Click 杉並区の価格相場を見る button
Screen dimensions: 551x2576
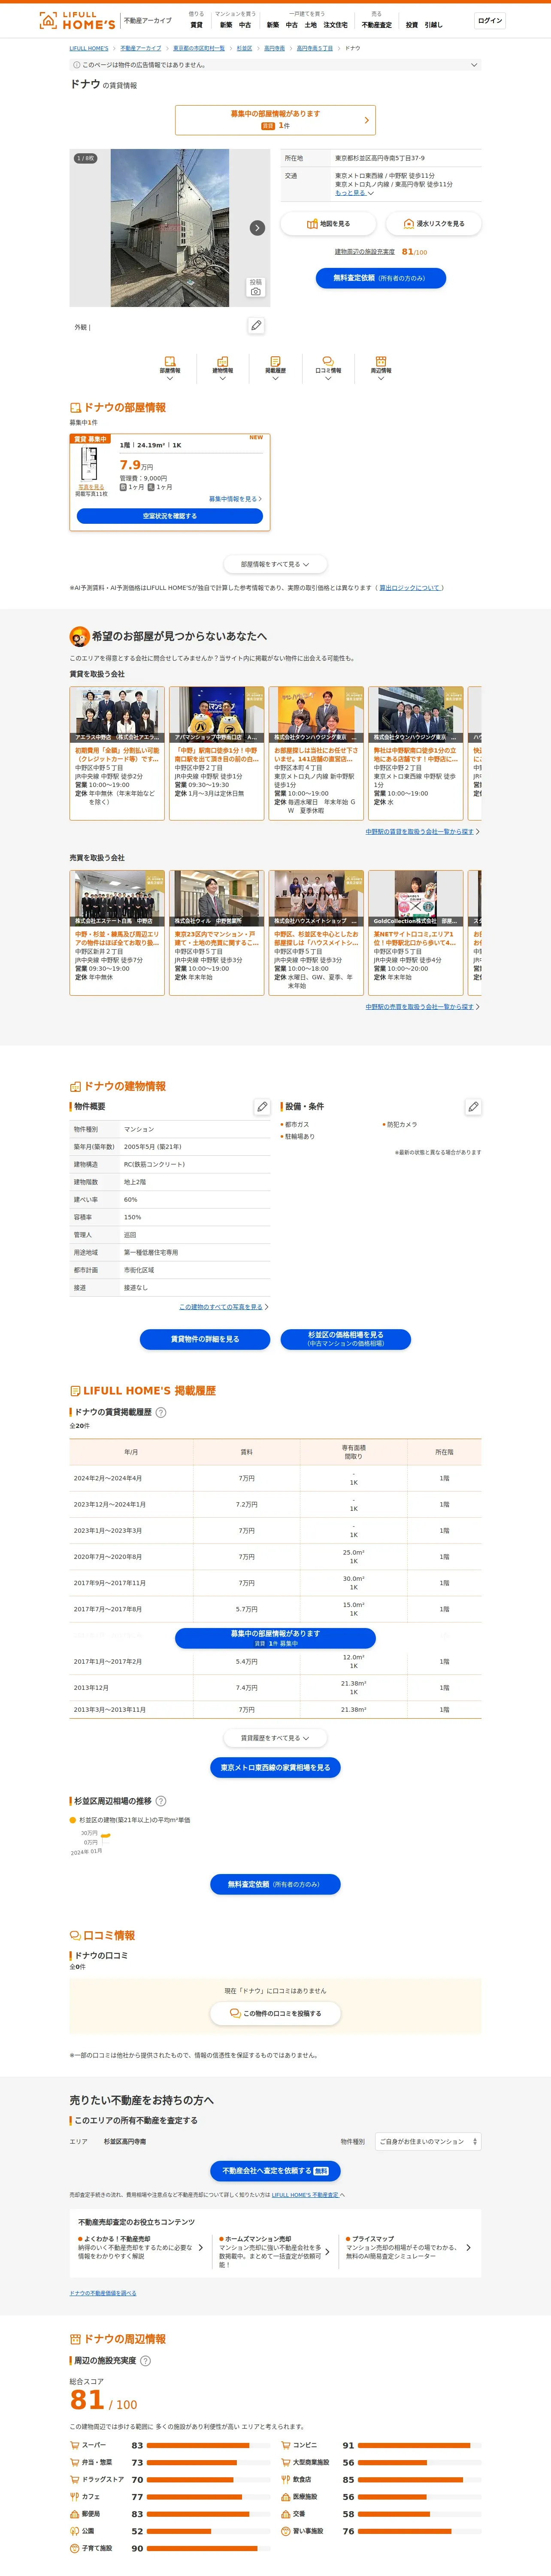click(345, 1339)
